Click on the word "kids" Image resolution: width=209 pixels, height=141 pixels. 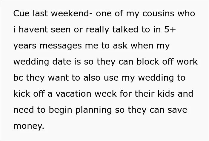click(x=166, y=94)
